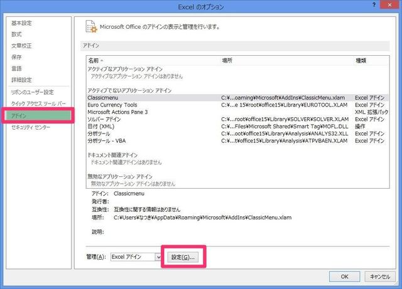This screenshot has height=289, width=402.
Task: Click the 設定(G)... button
Action: click(183, 257)
